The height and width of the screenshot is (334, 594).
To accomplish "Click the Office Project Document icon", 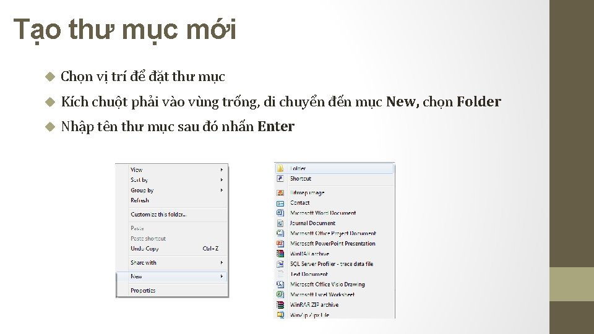I will [280, 233].
